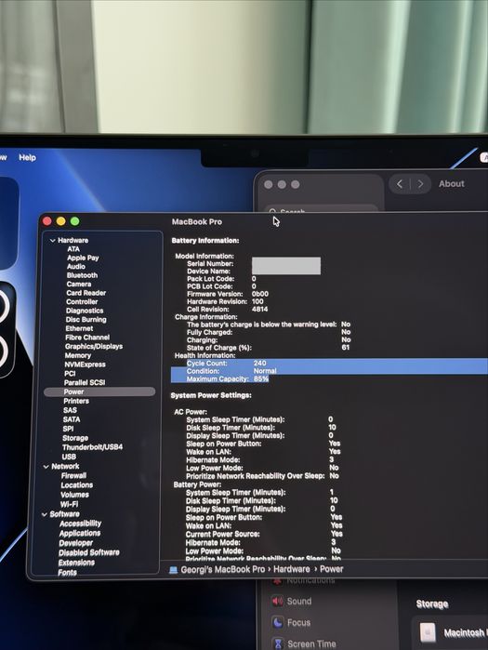Select SATA in the sidebar
The width and height of the screenshot is (488, 650).
[72, 419]
